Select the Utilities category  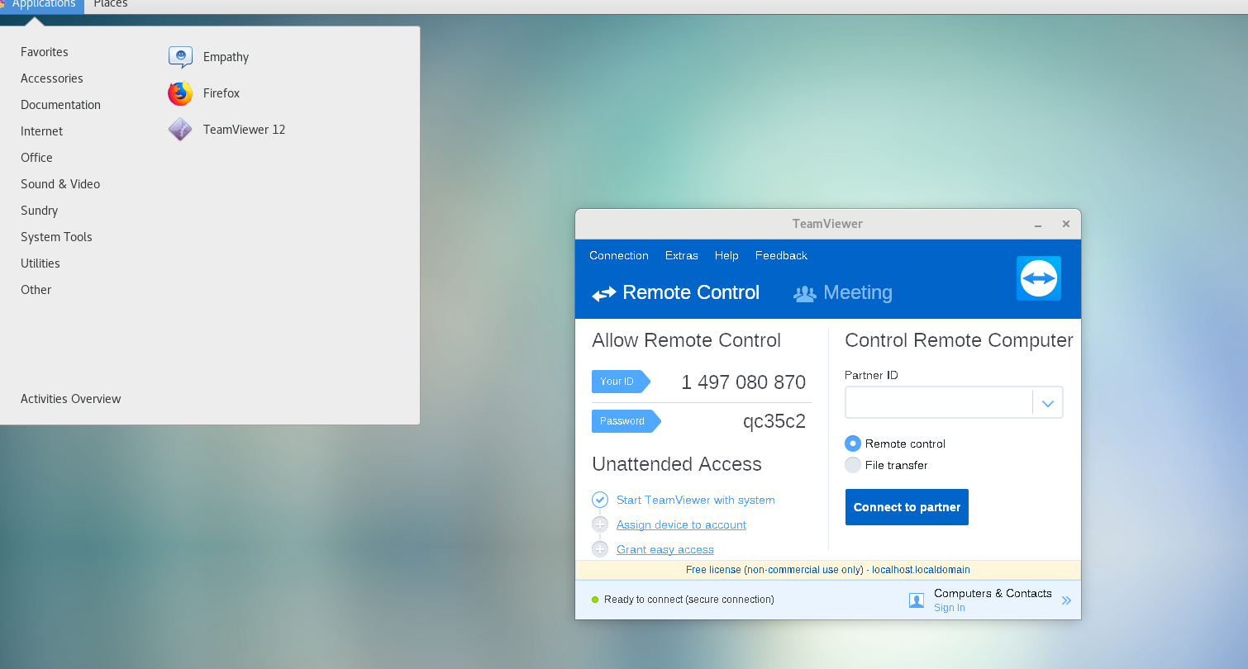tap(40, 263)
